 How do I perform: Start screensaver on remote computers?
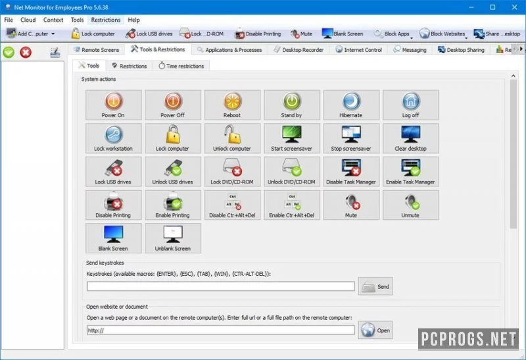point(291,138)
